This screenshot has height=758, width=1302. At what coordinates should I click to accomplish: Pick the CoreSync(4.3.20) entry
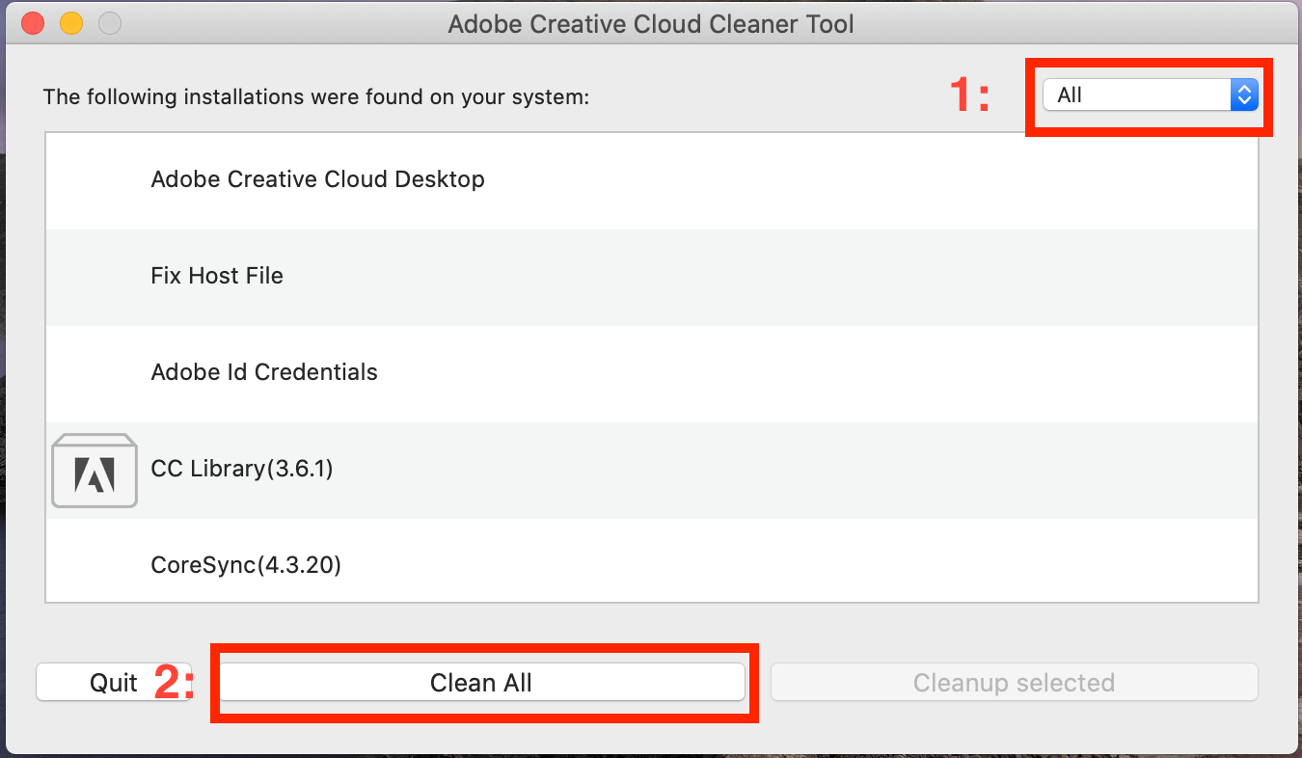[x=246, y=564]
